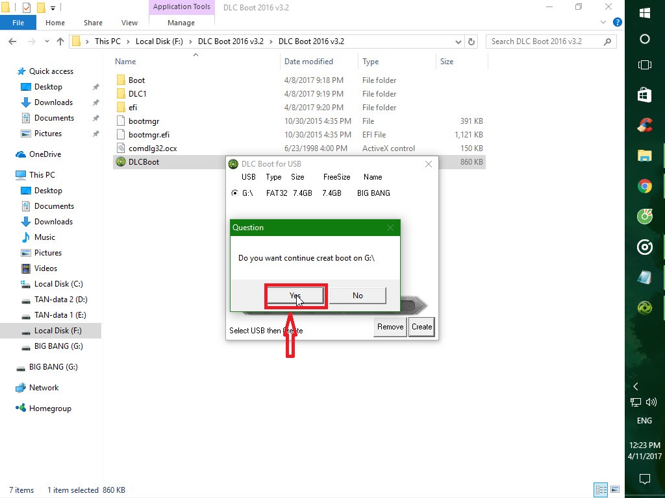Sort by the Name column header

pyautogui.click(x=125, y=62)
